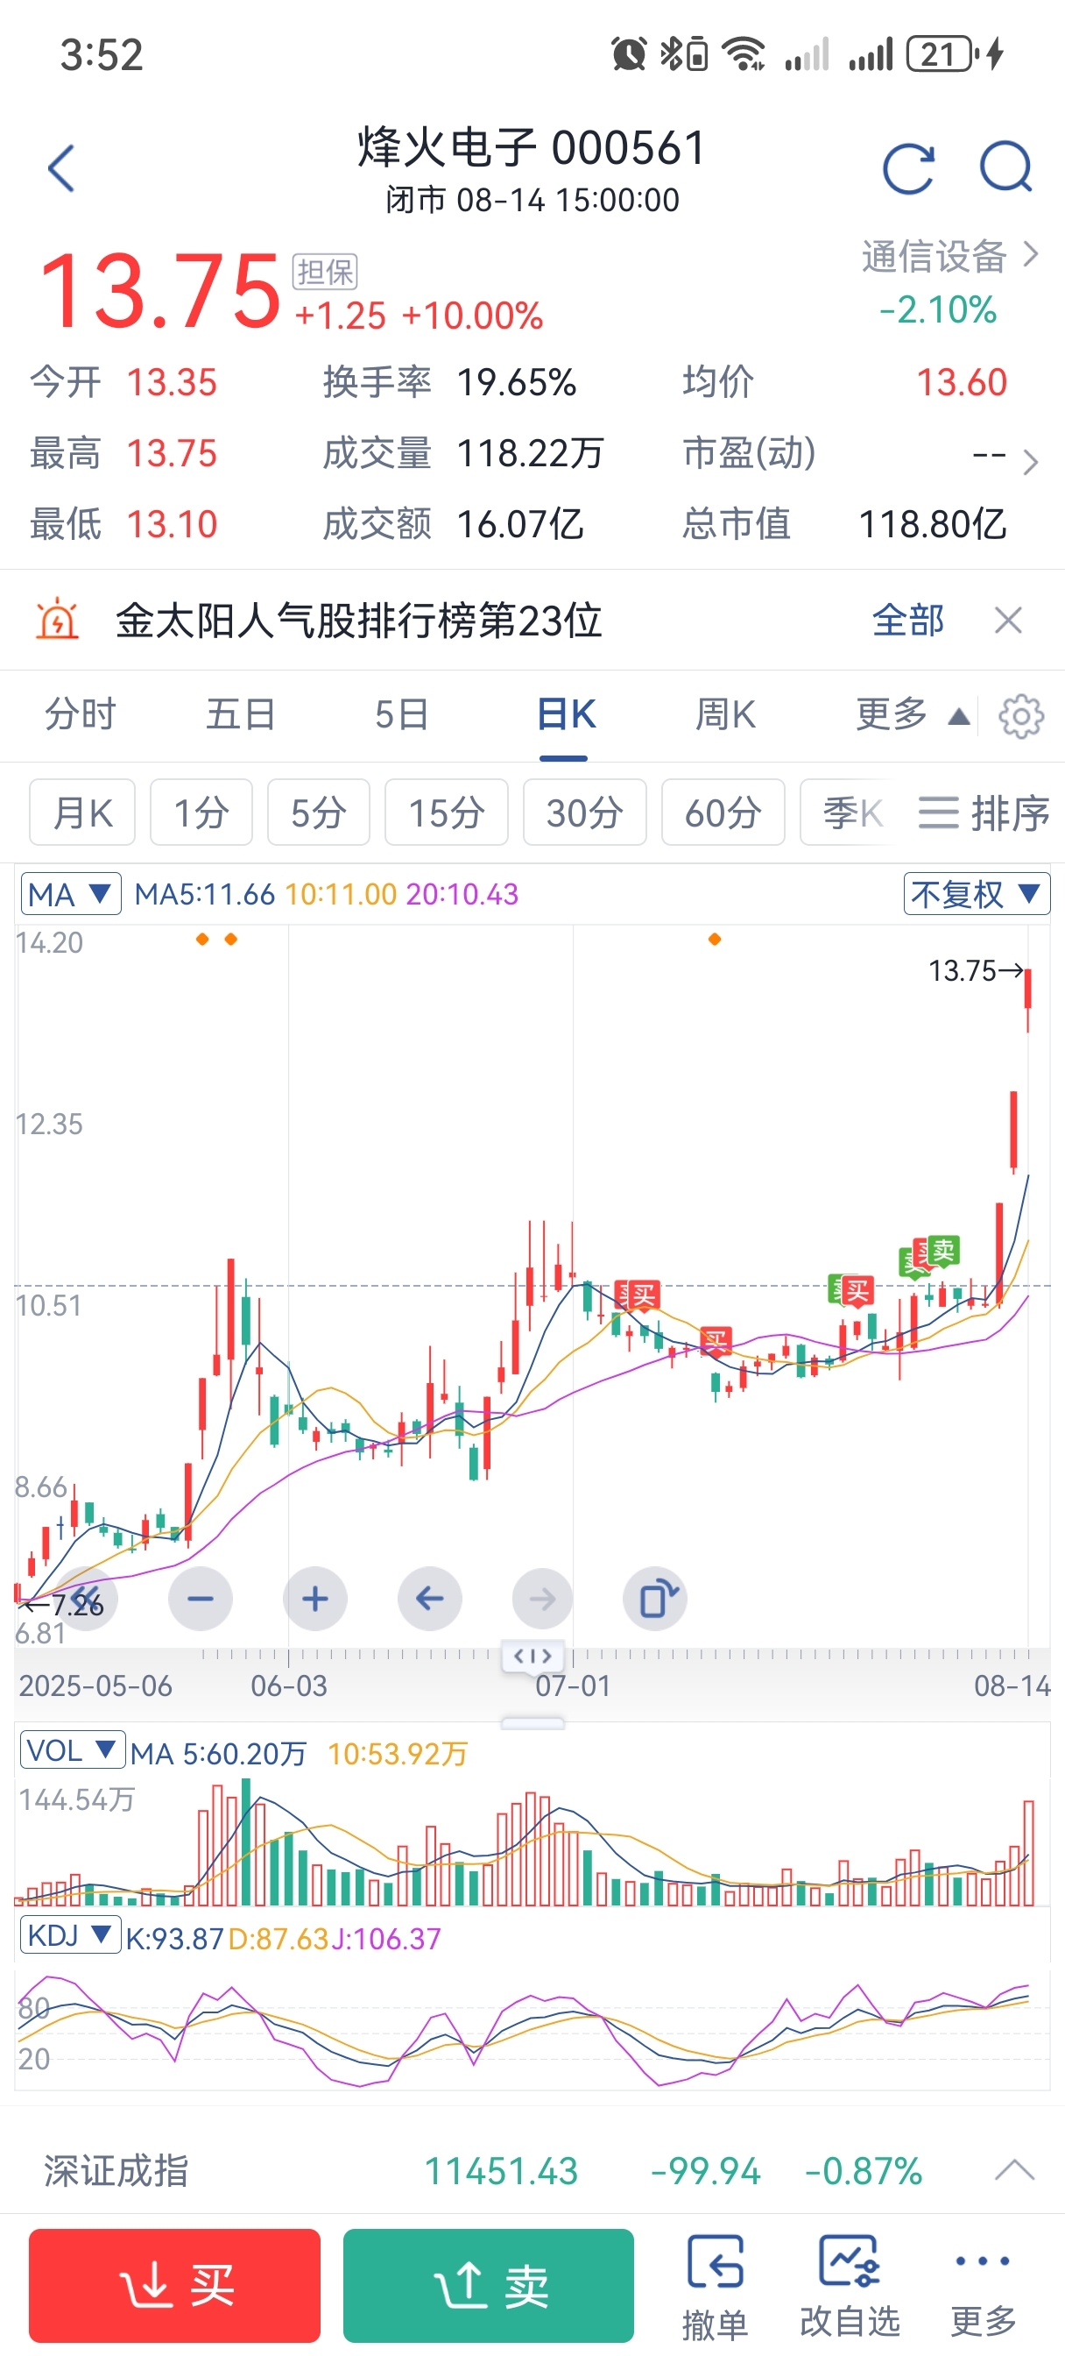This screenshot has width=1065, height=2356.
Task: Open the search magnifier icon
Action: click(1005, 167)
